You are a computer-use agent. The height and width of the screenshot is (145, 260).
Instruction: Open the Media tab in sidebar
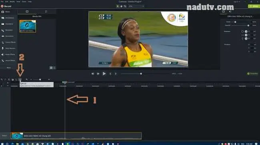coord(6,12)
